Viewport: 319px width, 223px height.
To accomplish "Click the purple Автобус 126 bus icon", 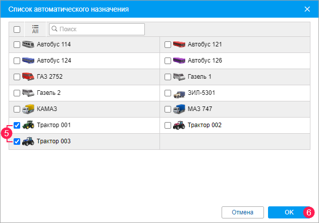I will (x=179, y=61).
